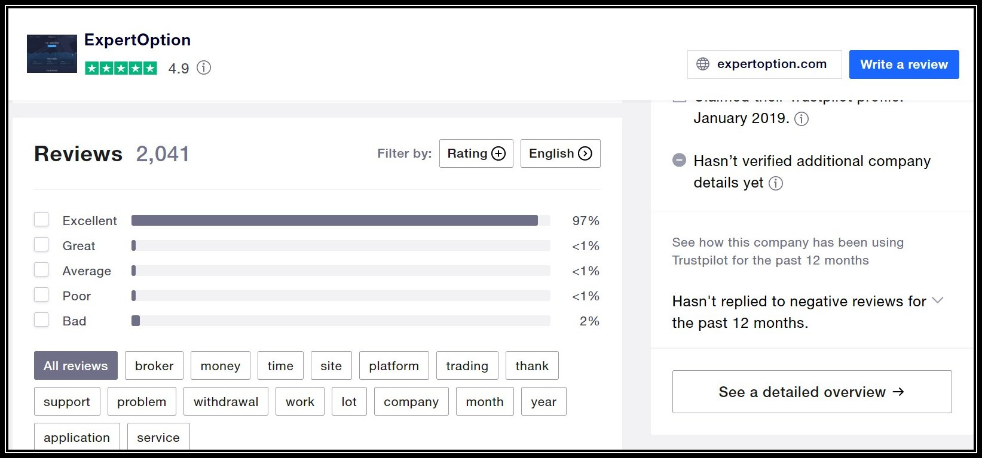
Task: Pick the service tag
Action: [158, 437]
